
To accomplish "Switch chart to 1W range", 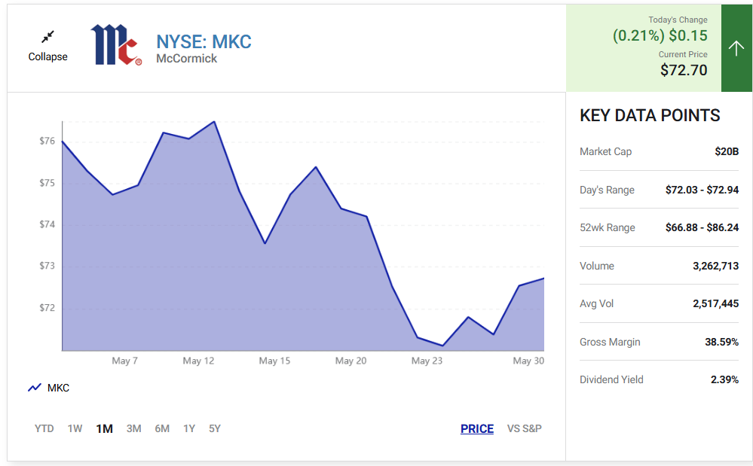I will 75,428.
